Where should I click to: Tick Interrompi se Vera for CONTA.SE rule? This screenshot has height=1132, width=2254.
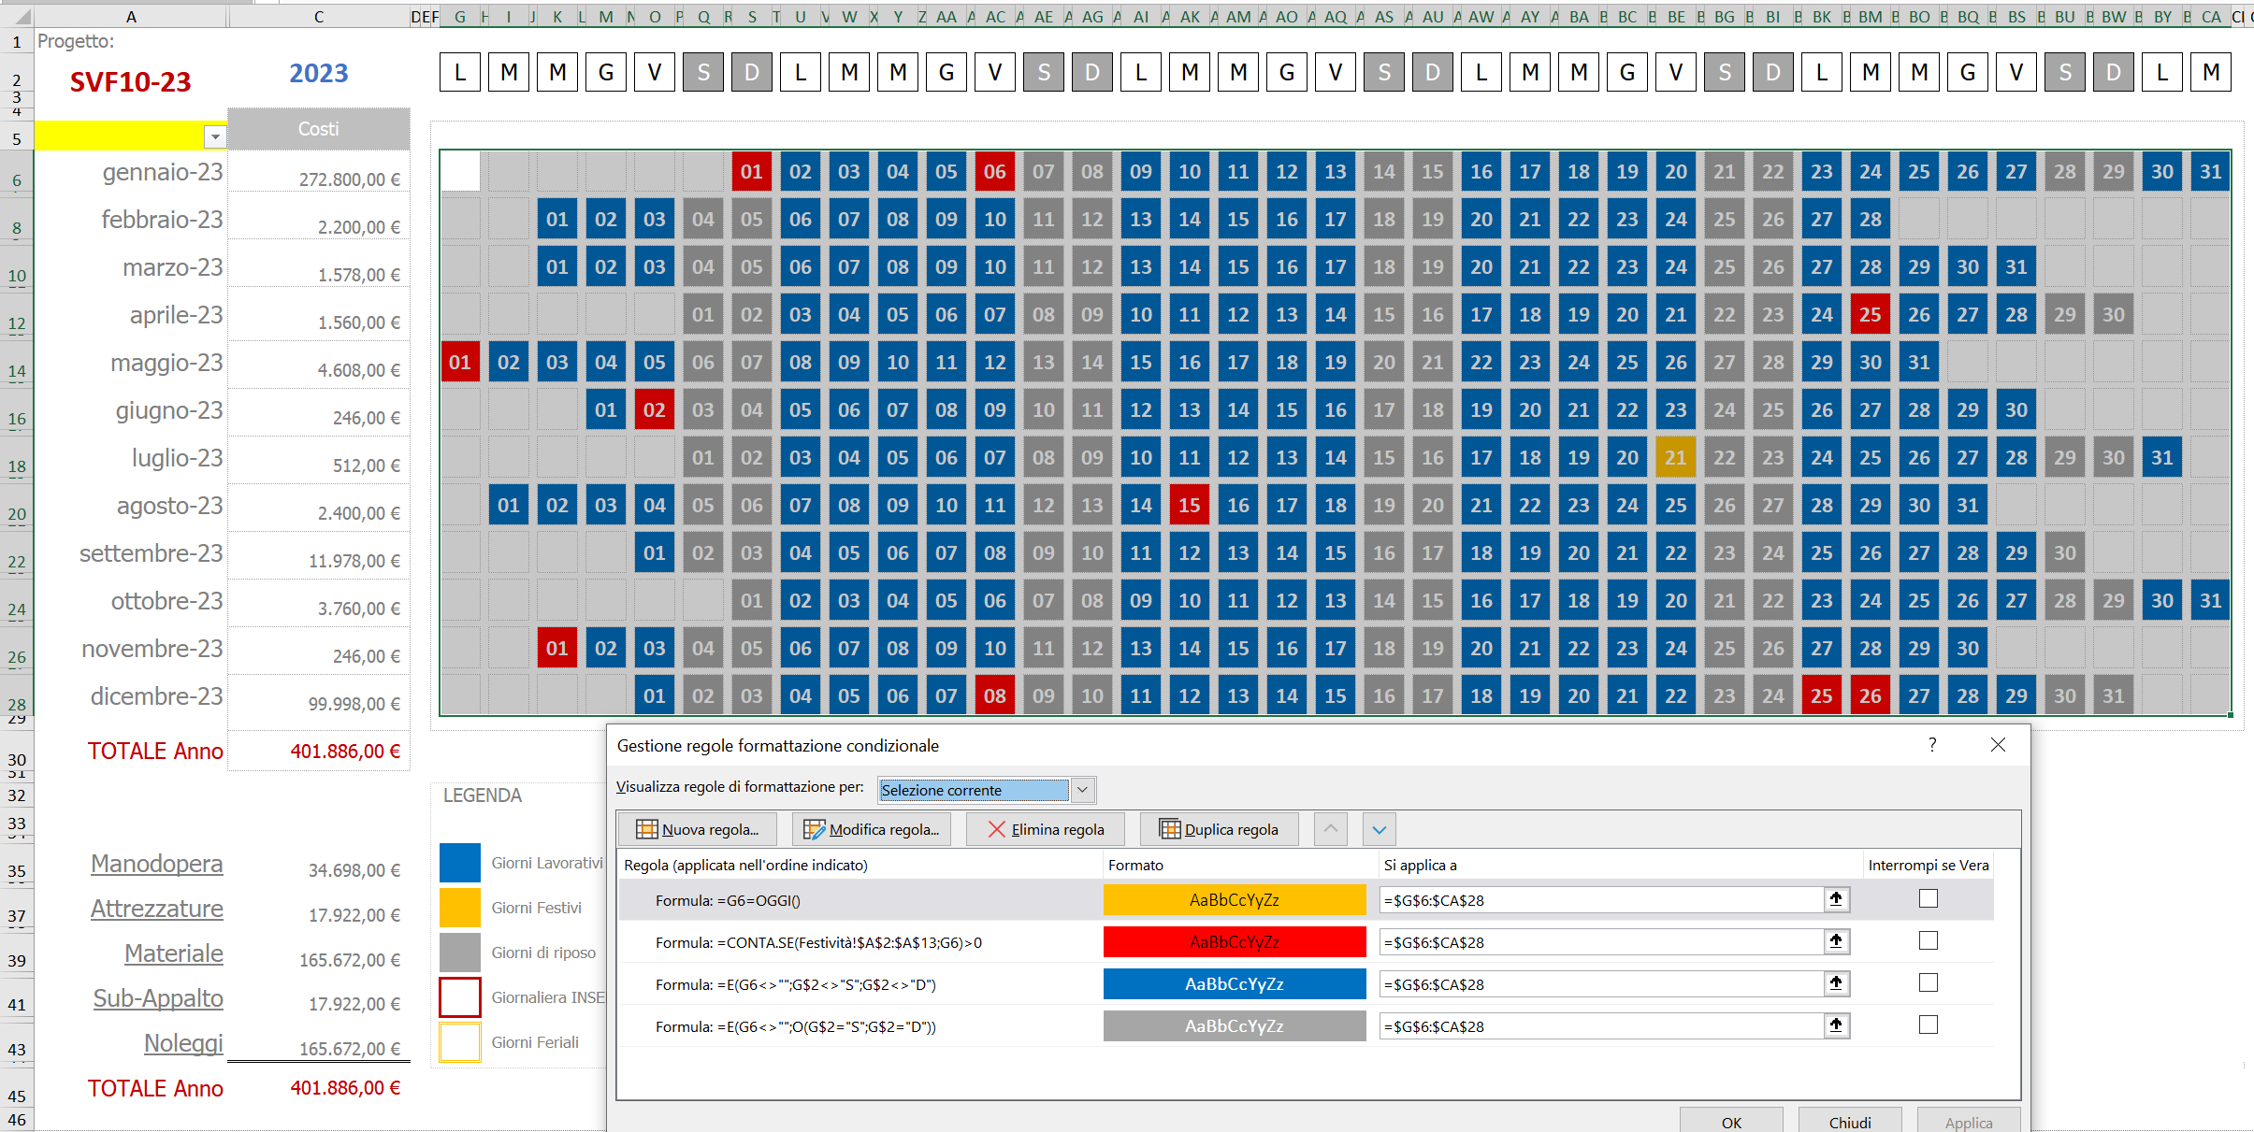1929,940
